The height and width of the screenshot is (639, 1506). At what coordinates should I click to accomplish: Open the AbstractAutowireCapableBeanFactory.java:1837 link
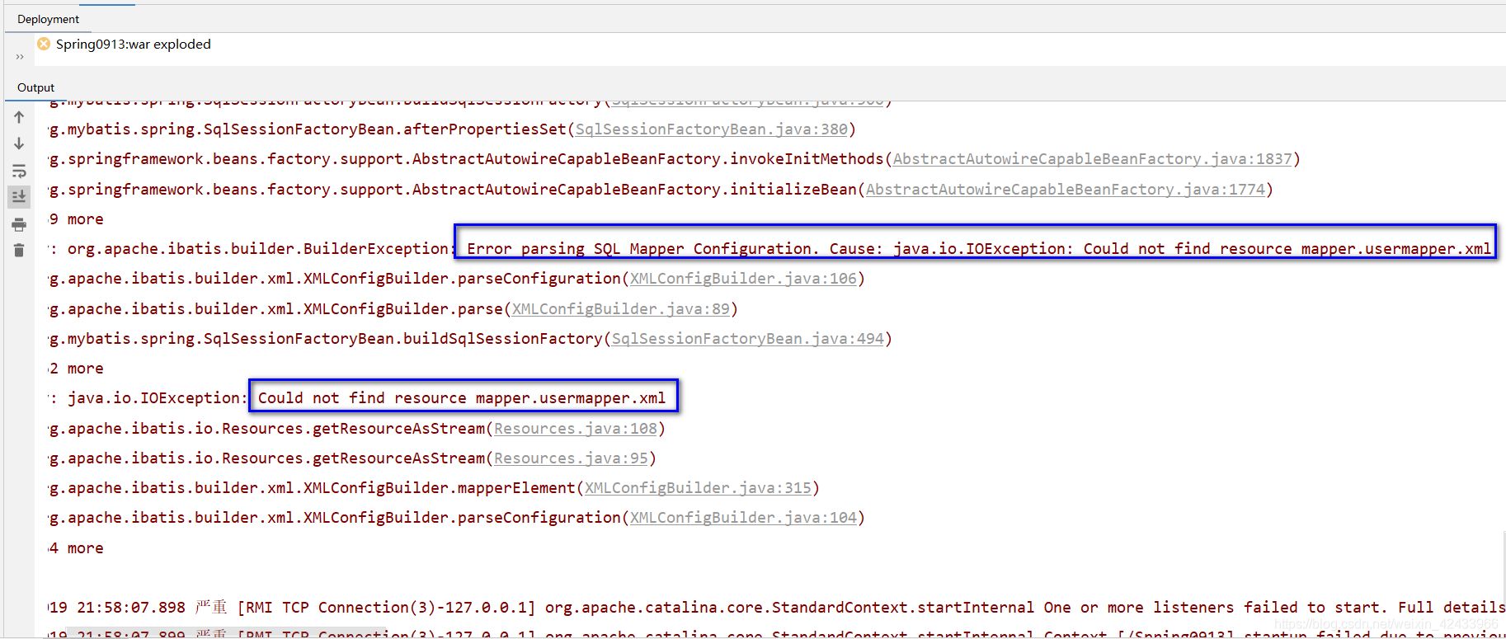pos(1092,159)
